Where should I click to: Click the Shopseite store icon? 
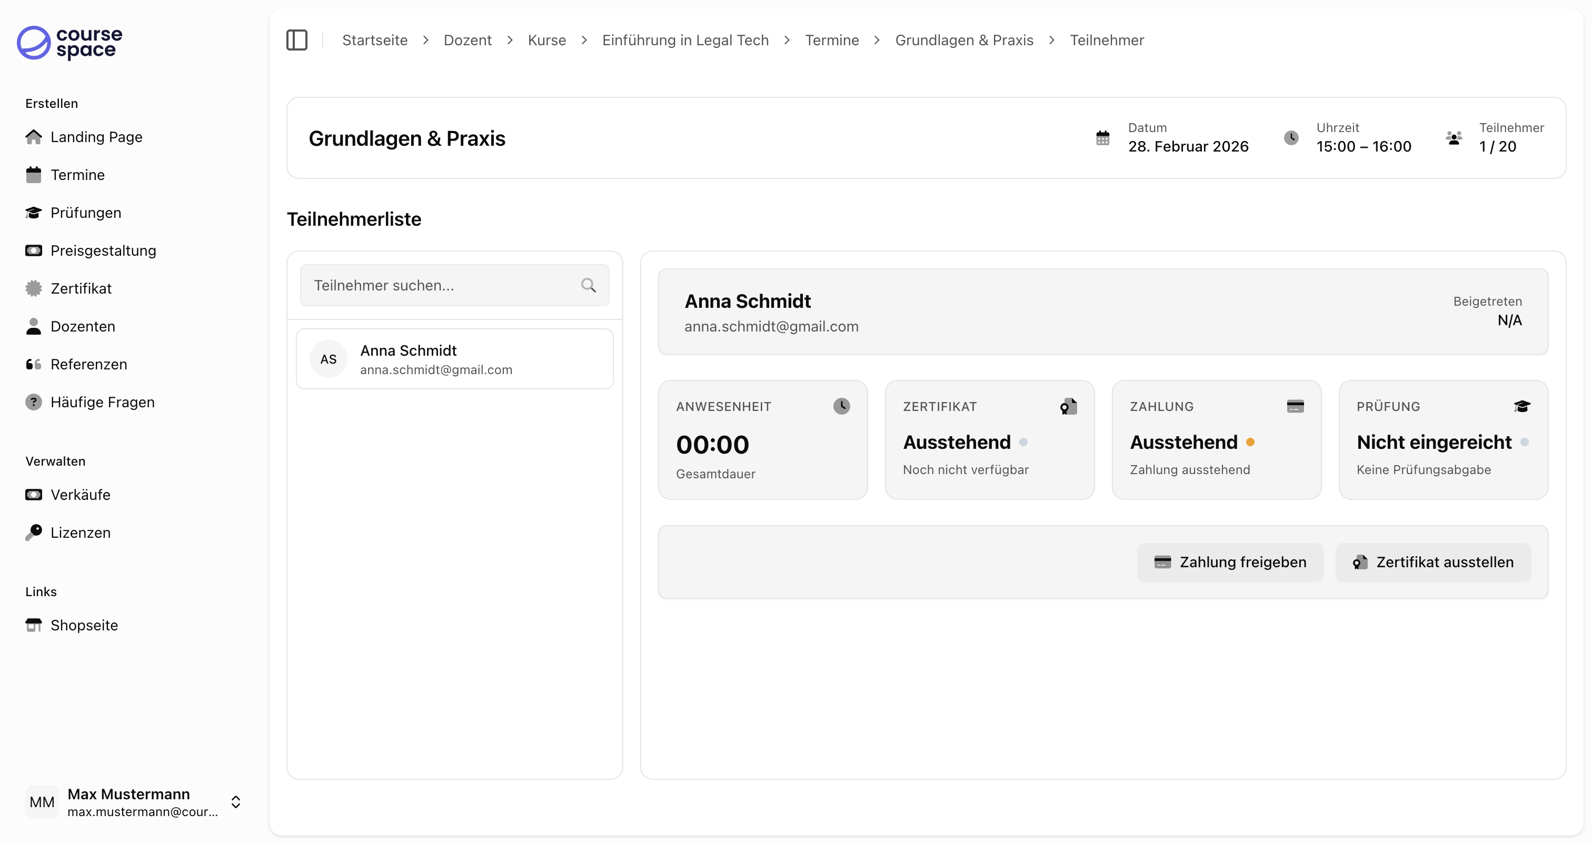(x=33, y=625)
